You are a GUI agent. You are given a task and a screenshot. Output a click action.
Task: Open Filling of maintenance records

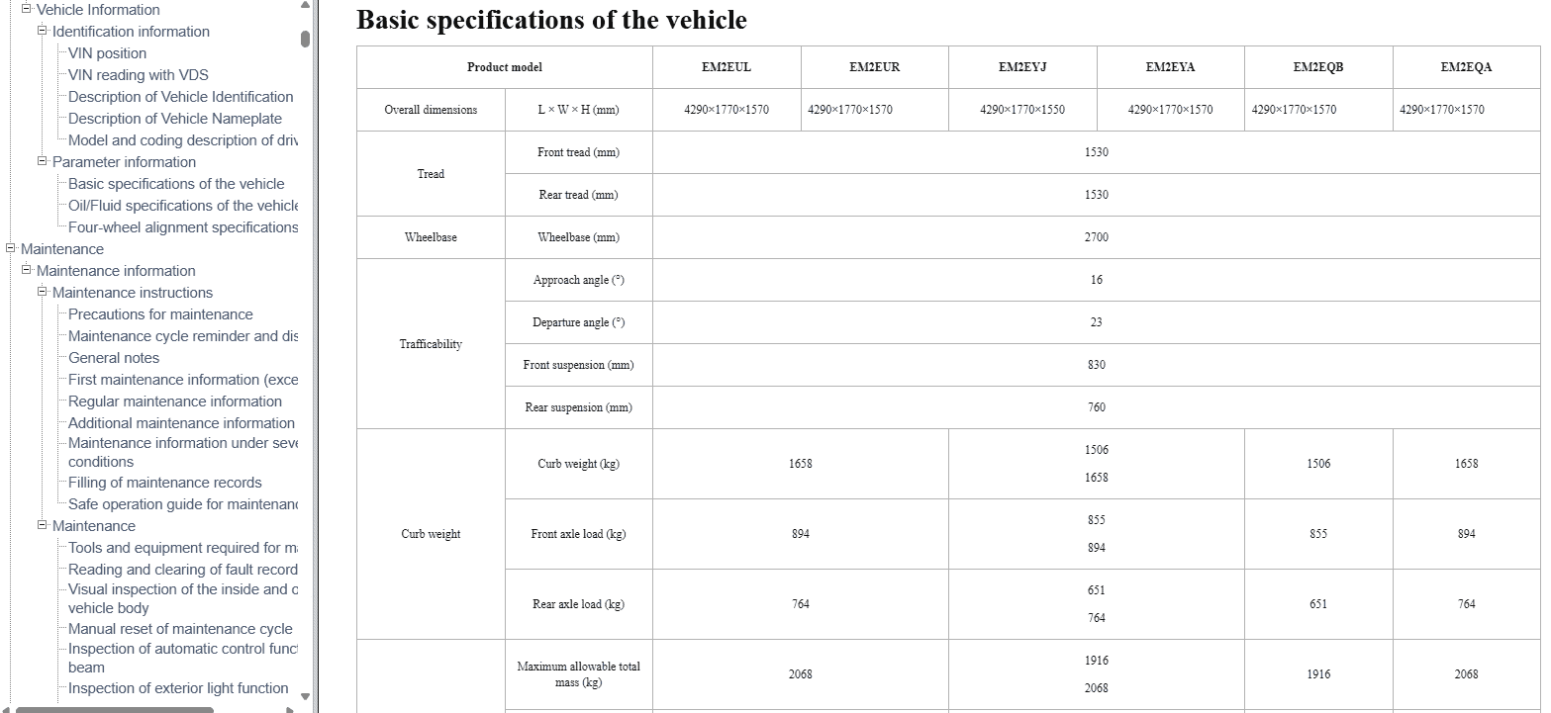point(164,483)
